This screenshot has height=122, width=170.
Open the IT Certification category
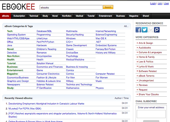coord(44,88)
